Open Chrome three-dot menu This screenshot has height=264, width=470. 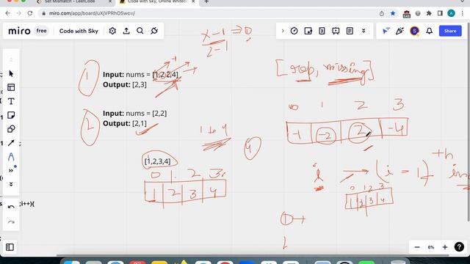(463, 13)
